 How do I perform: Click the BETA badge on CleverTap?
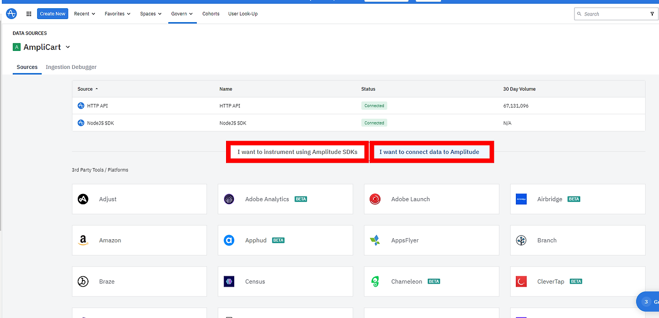[x=576, y=281]
